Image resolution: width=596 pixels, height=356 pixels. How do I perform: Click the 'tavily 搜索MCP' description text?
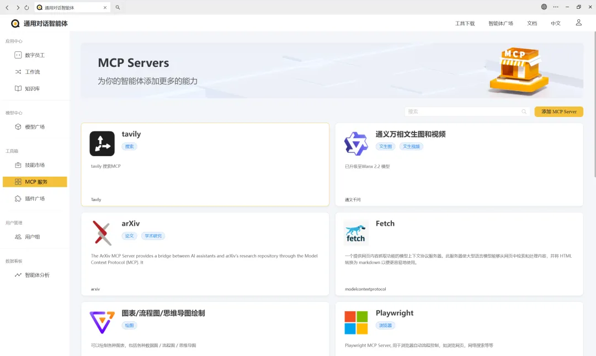(x=105, y=166)
